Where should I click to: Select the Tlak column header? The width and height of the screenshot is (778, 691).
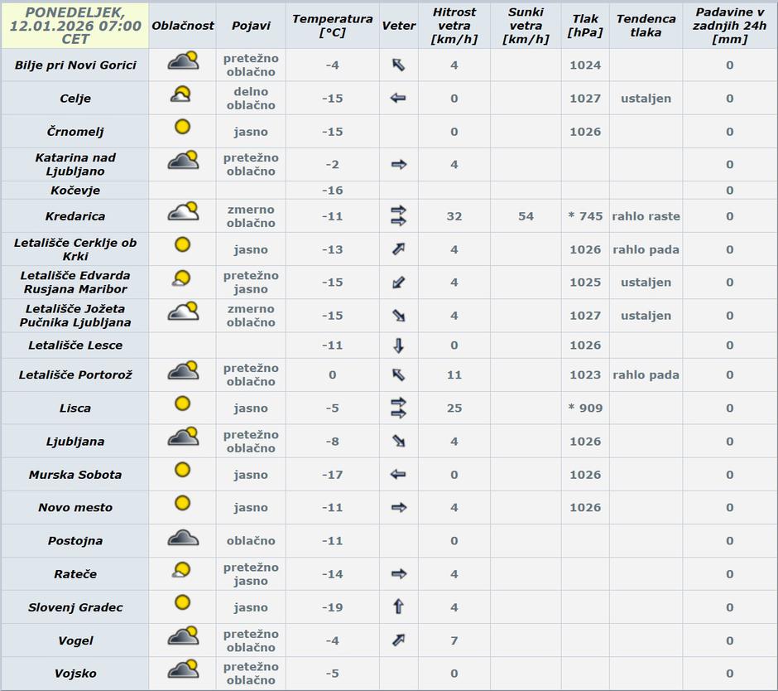click(x=584, y=25)
